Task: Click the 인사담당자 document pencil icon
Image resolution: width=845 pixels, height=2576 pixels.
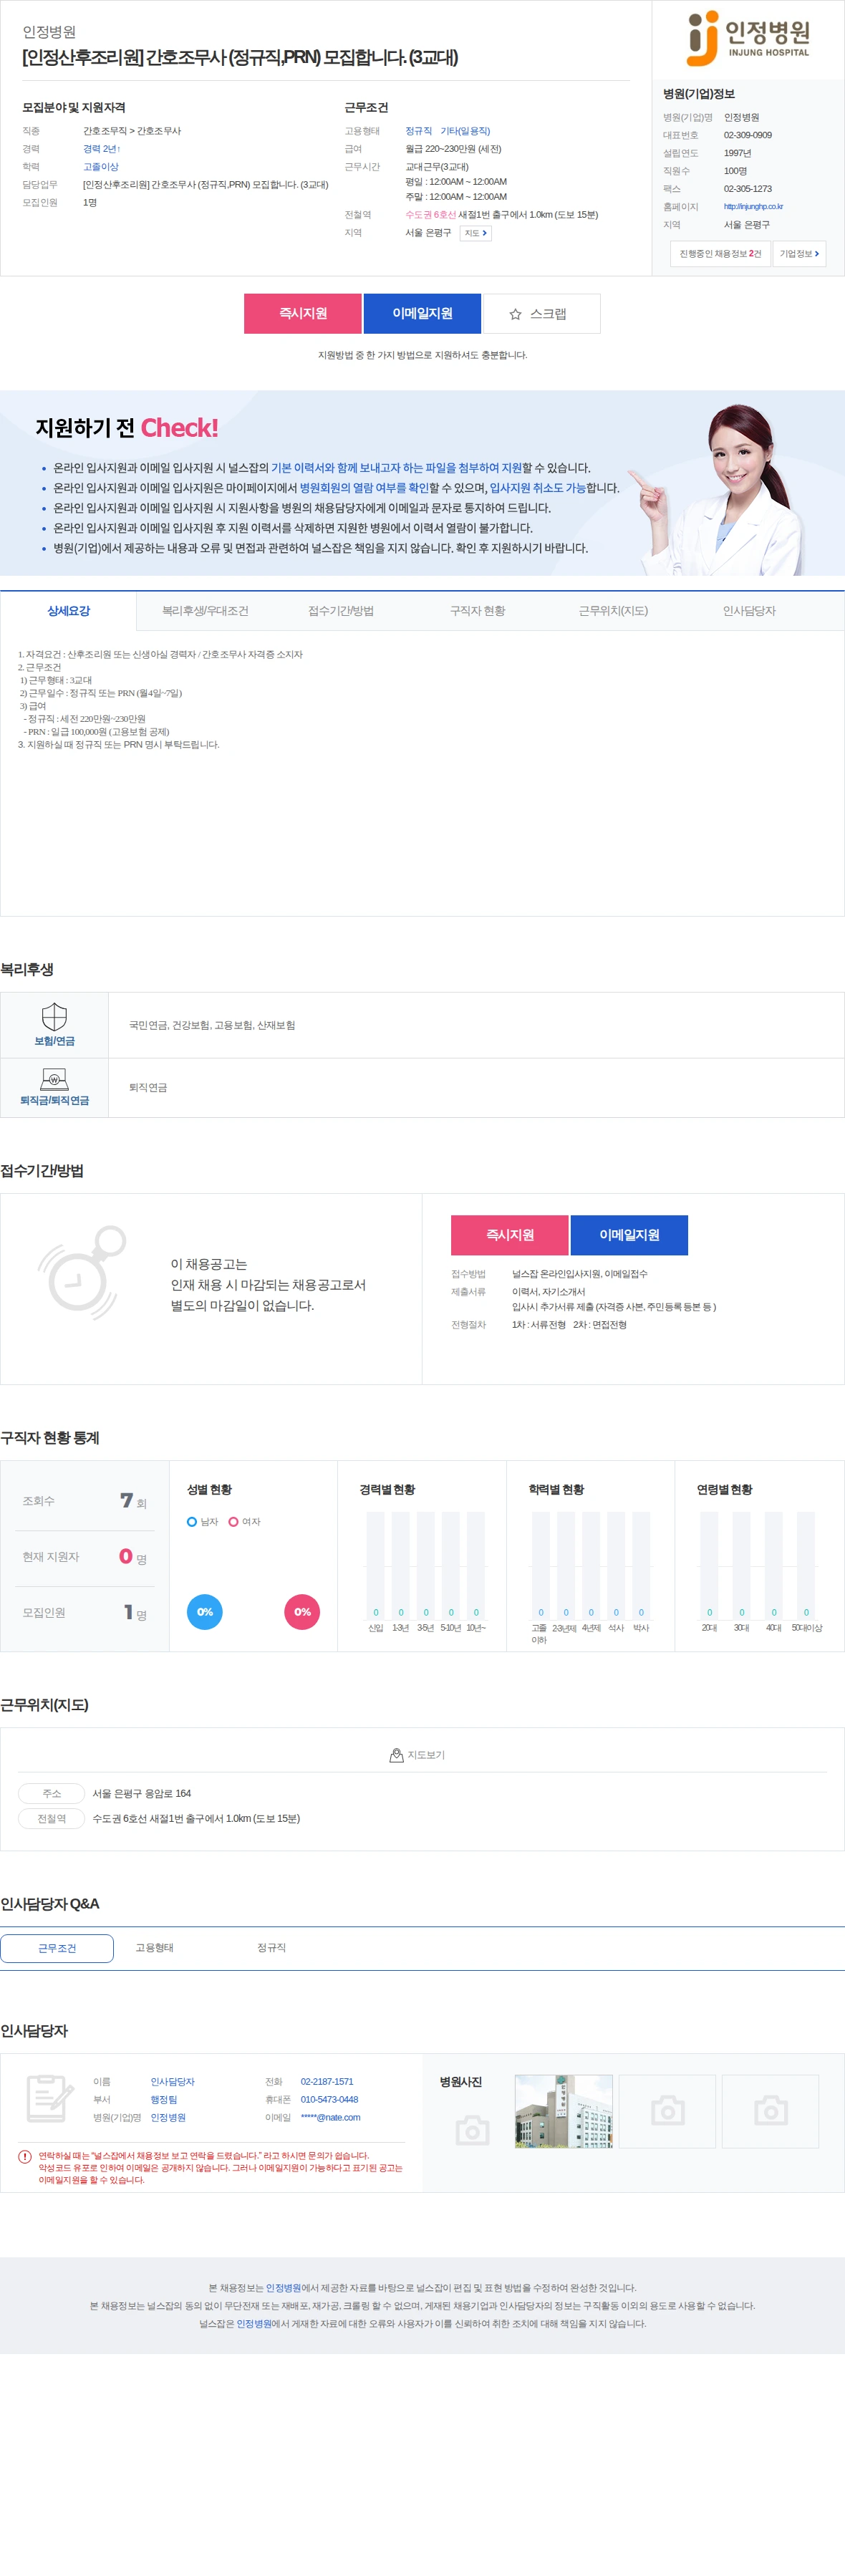Action: tap(50, 2097)
